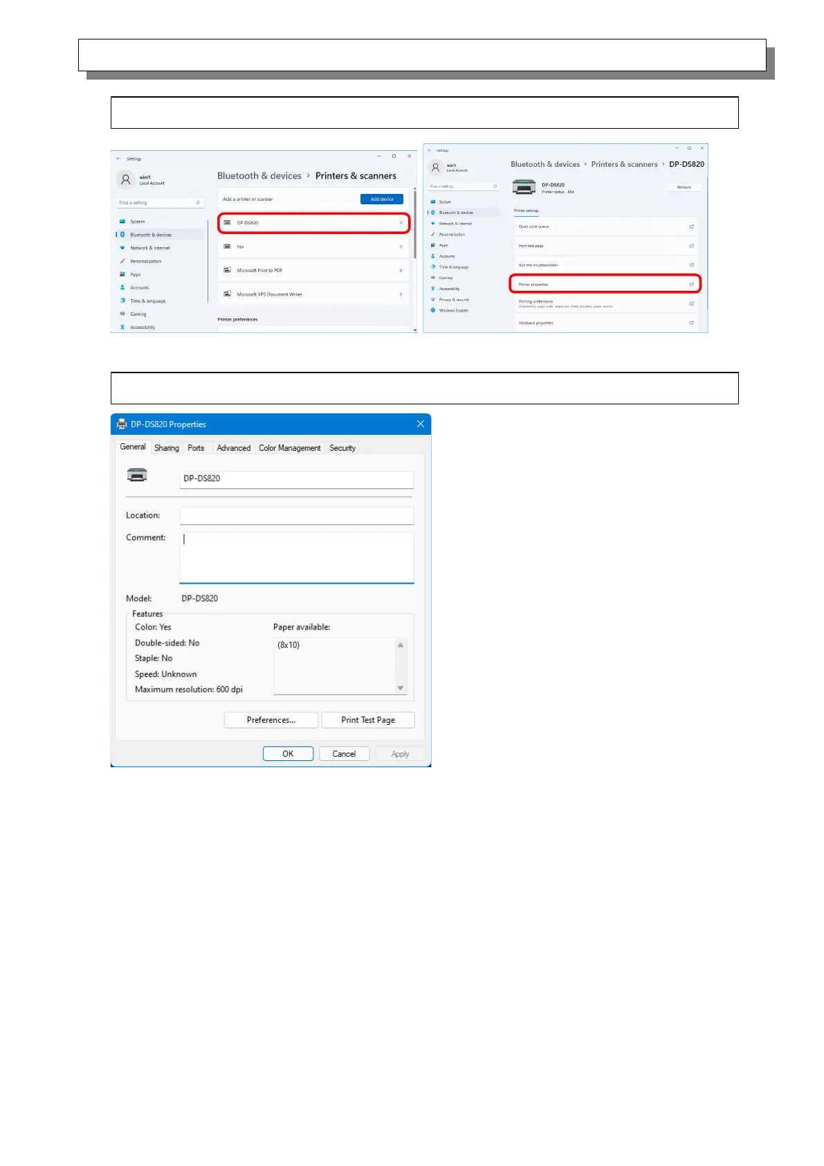Screen dimensions: 824x1166
Task: Click printer name field containing DP-DS820
Action: point(297,479)
